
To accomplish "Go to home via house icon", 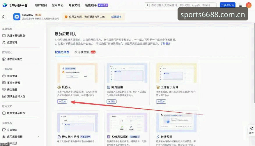I will click(3, 17).
